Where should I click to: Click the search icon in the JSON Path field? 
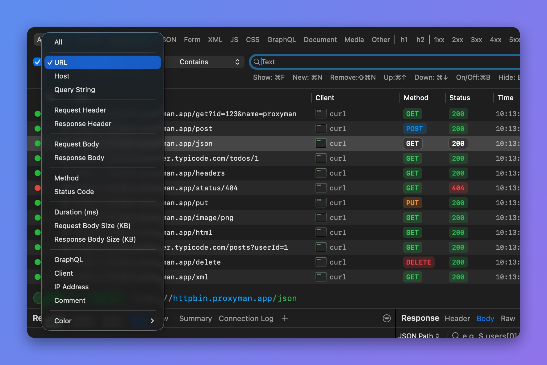(455, 335)
